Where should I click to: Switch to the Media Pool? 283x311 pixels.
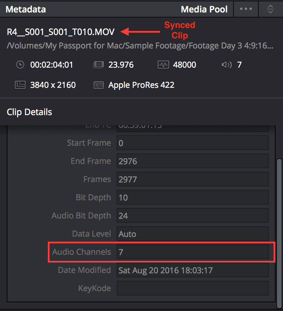click(204, 9)
